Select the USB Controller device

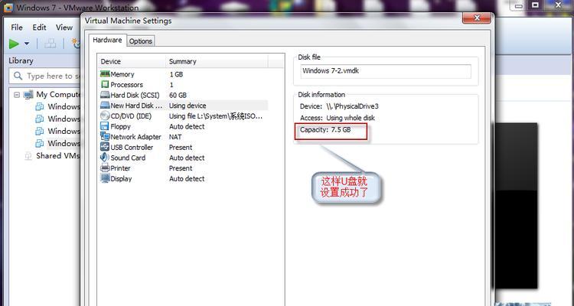(126, 147)
